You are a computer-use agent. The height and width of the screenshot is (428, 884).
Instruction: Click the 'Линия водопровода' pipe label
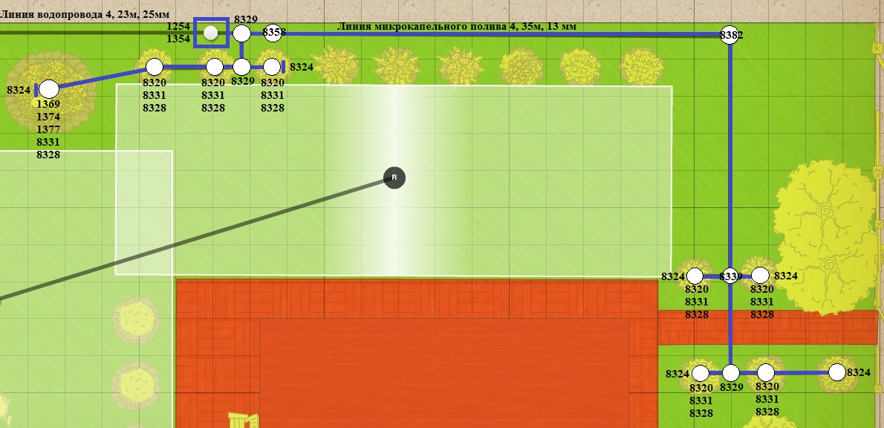[82, 12]
